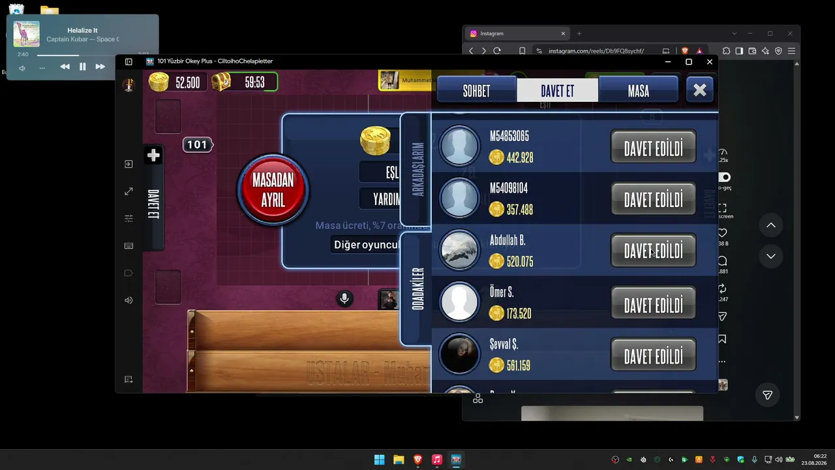Open the Brave Shields icon in address bar
The height and width of the screenshot is (470, 835).
click(x=685, y=51)
